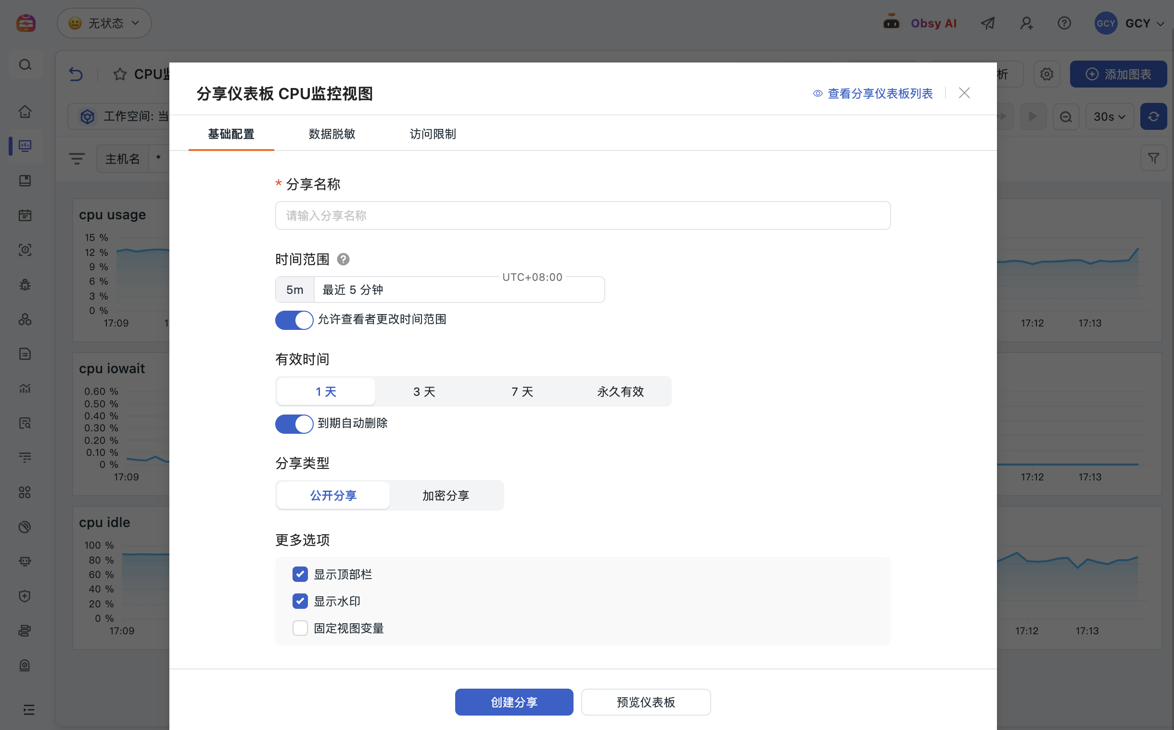The width and height of the screenshot is (1174, 730).
Task: Check 固定视图变量 checkbox
Action: 300,628
